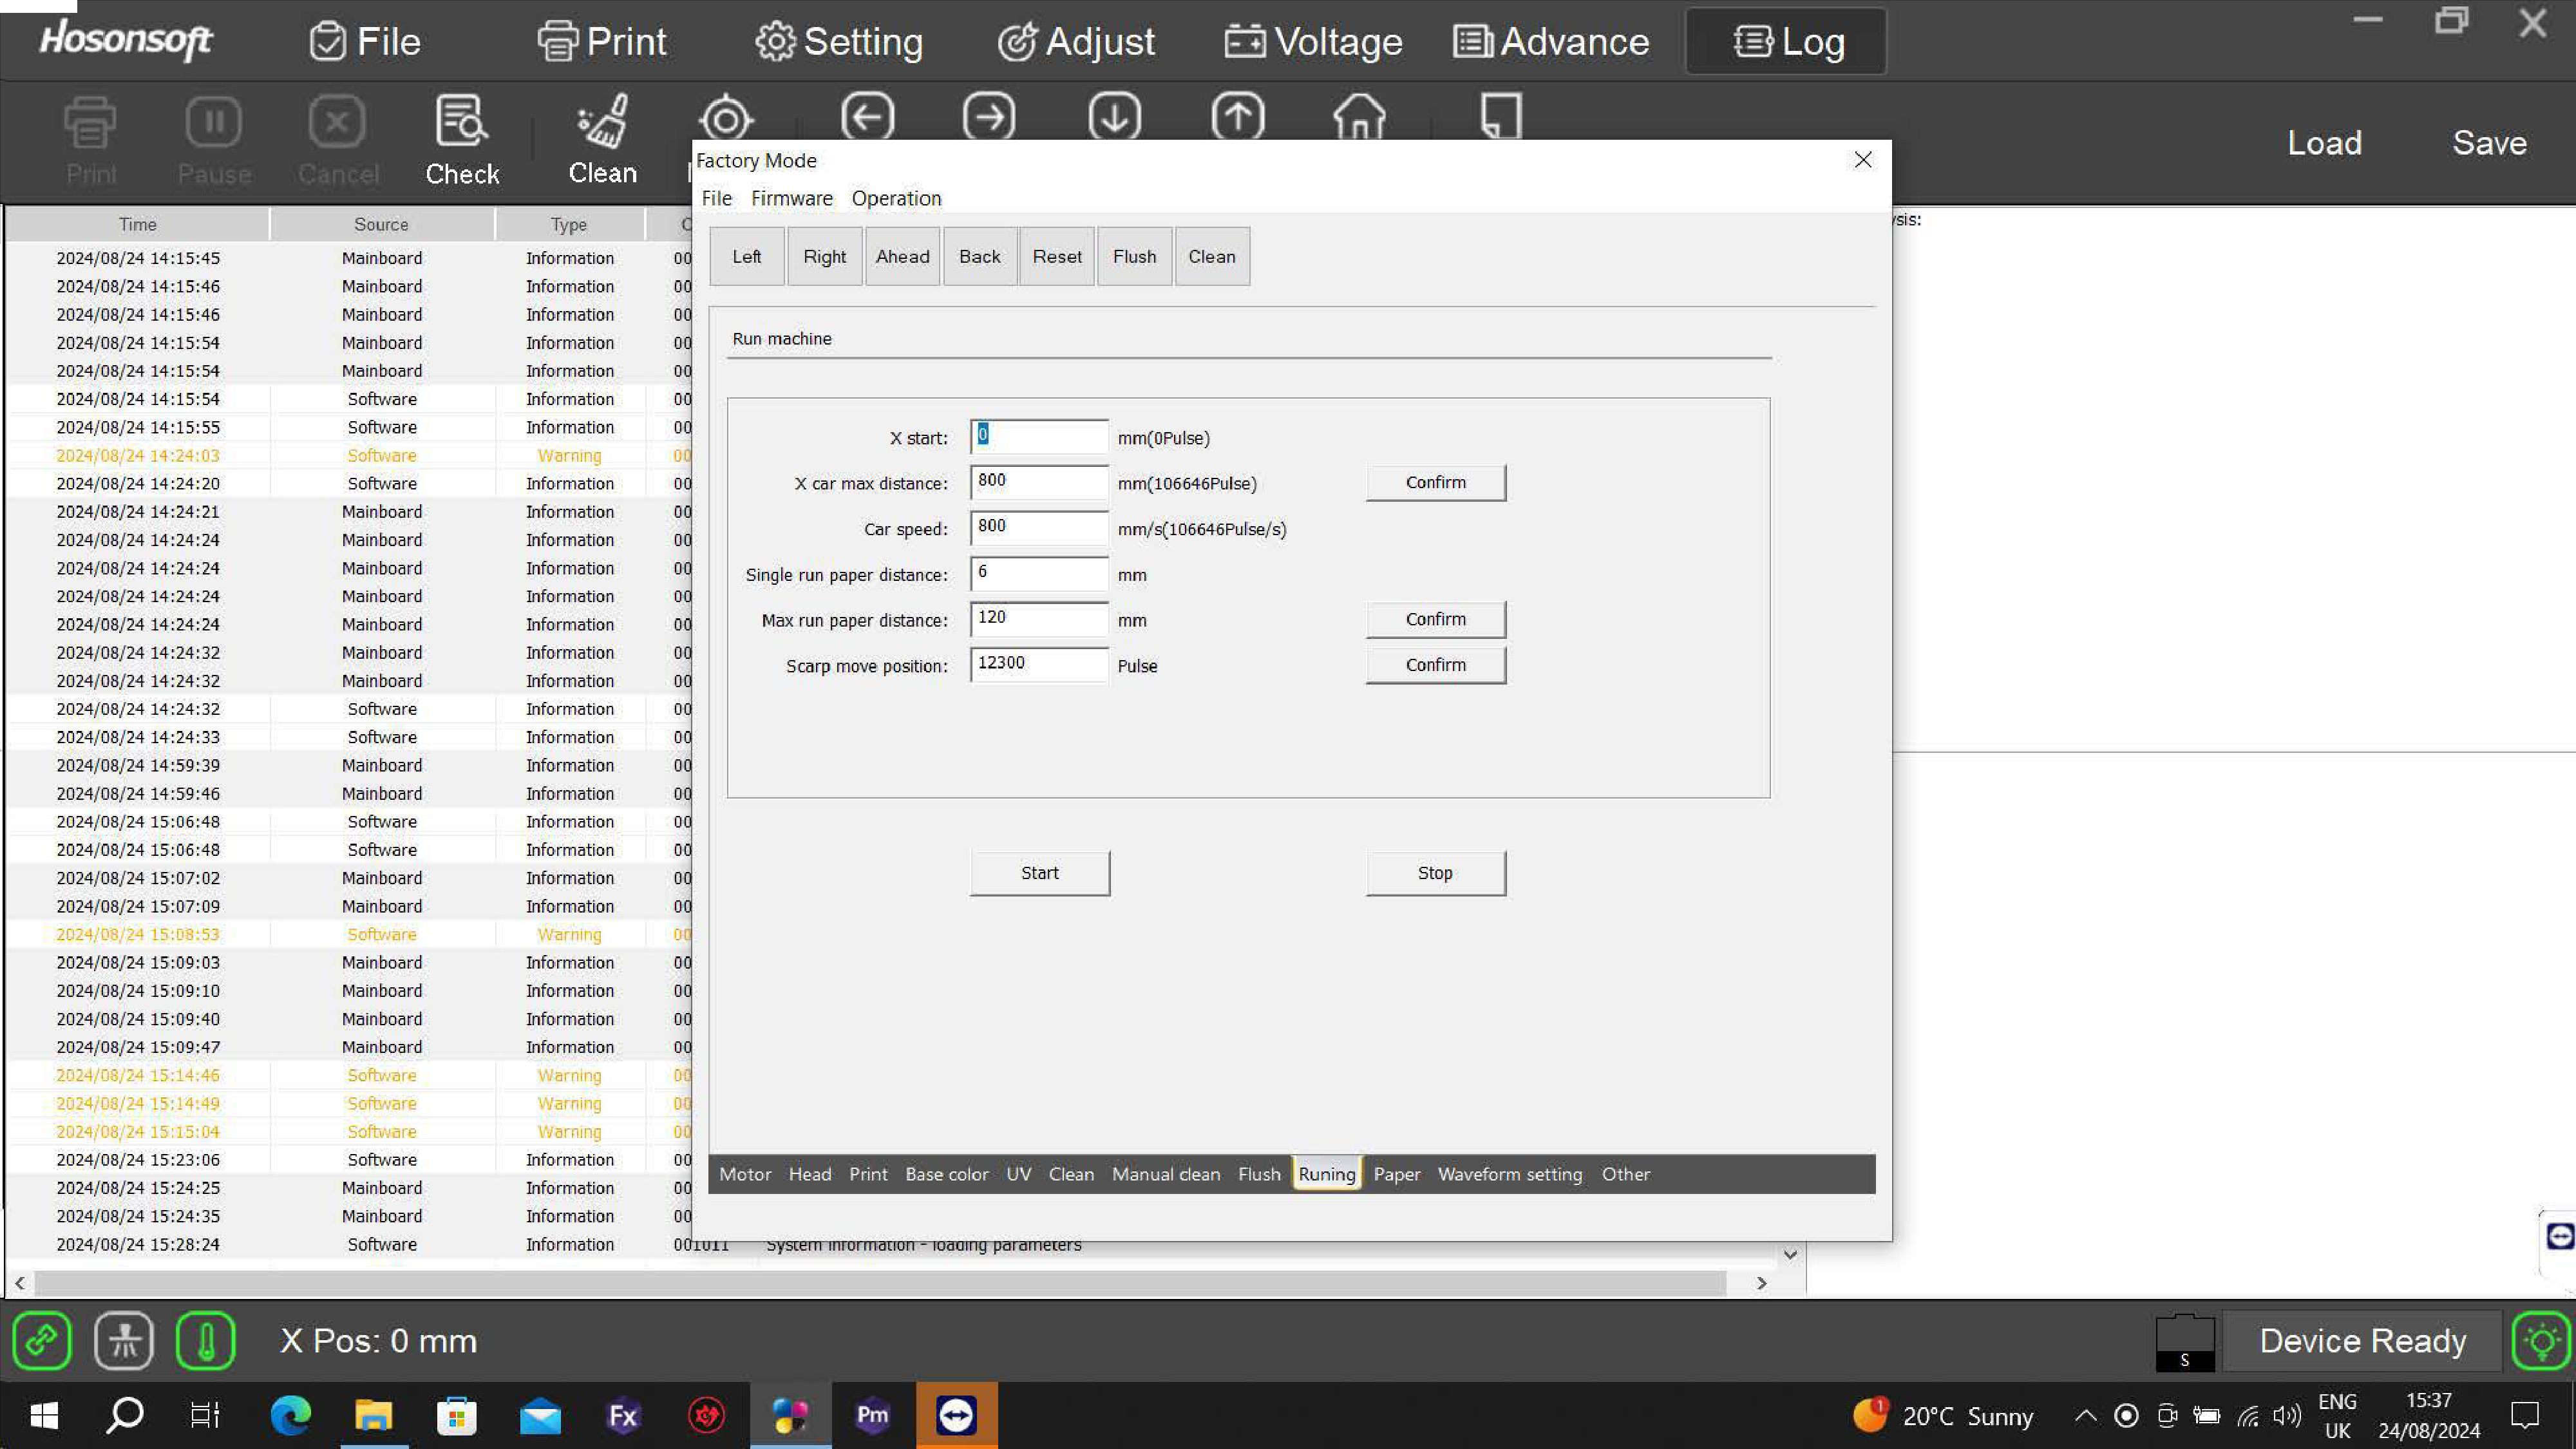The height and width of the screenshot is (1449, 2576).
Task: Click the feed down arrow icon
Action: (x=1114, y=117)
